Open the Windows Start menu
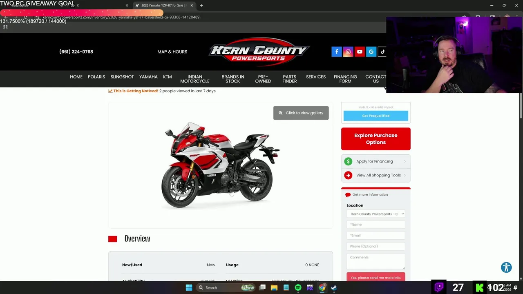 click(x=189, y=287)
